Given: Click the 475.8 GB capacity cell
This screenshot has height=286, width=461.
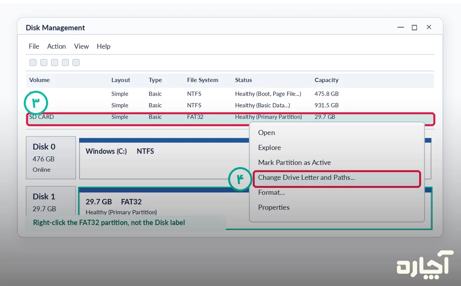Looking at the screenshot, I should (x=327, y=94).
